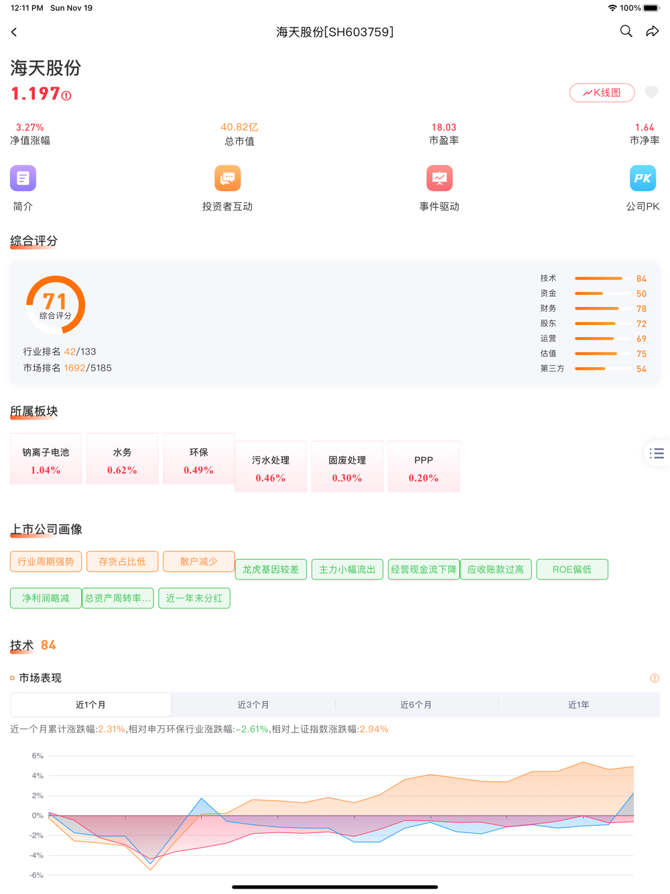Open the floating list menu icon
This screenshot has height=894, width=670.
(657, 454)
